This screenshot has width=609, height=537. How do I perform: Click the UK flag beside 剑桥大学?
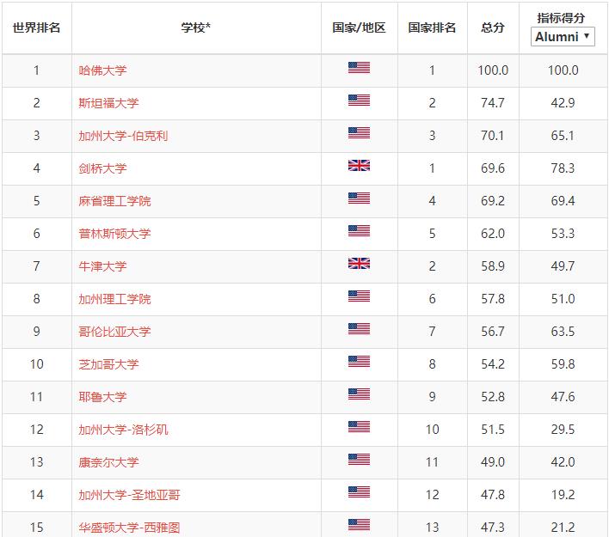(359, 166)
